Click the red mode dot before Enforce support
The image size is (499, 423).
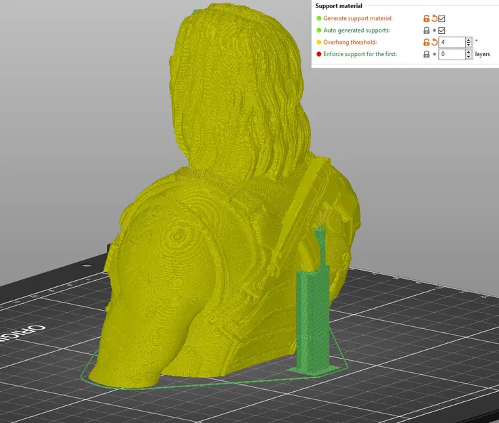click(x=319, y=54)
